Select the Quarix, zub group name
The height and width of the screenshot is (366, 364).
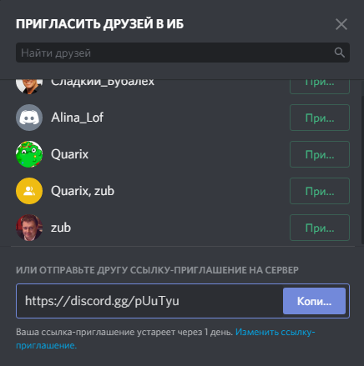(83, 191)
